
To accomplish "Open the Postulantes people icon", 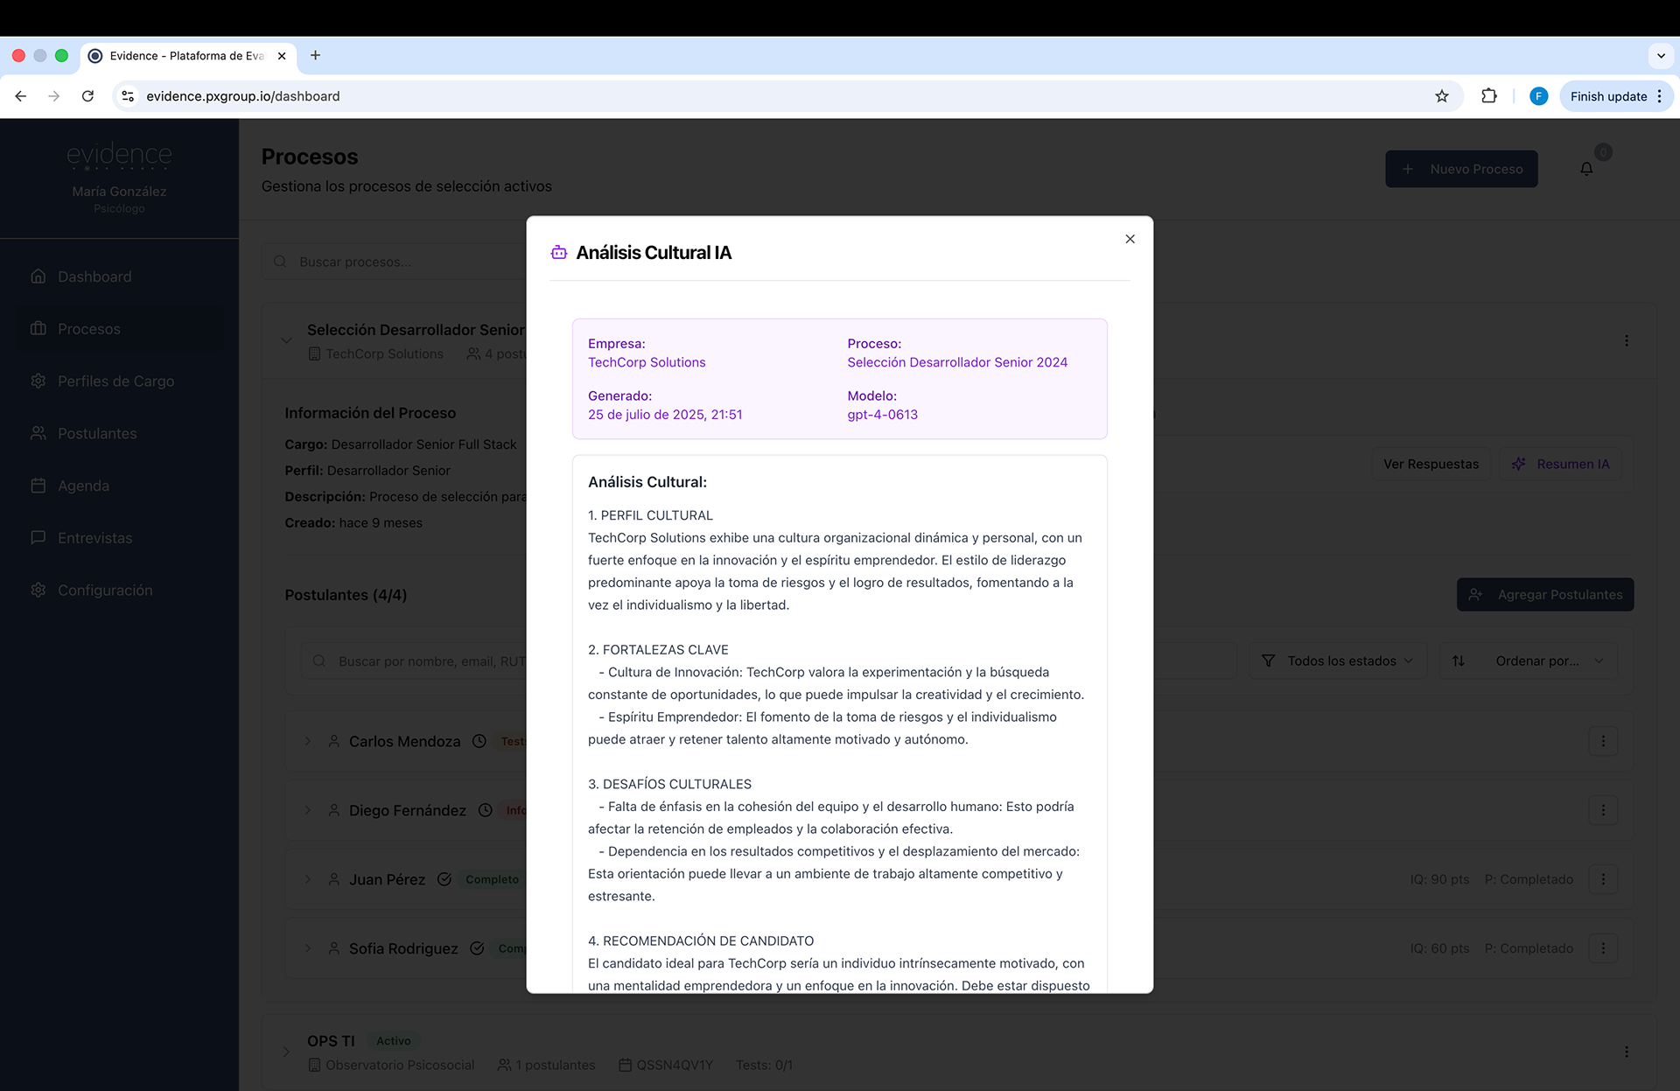I will click(38, 433).
